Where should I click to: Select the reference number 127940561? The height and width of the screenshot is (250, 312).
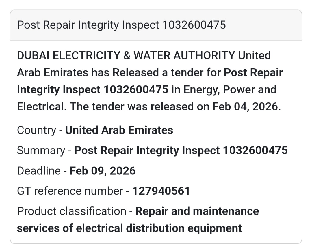point(161,191)
